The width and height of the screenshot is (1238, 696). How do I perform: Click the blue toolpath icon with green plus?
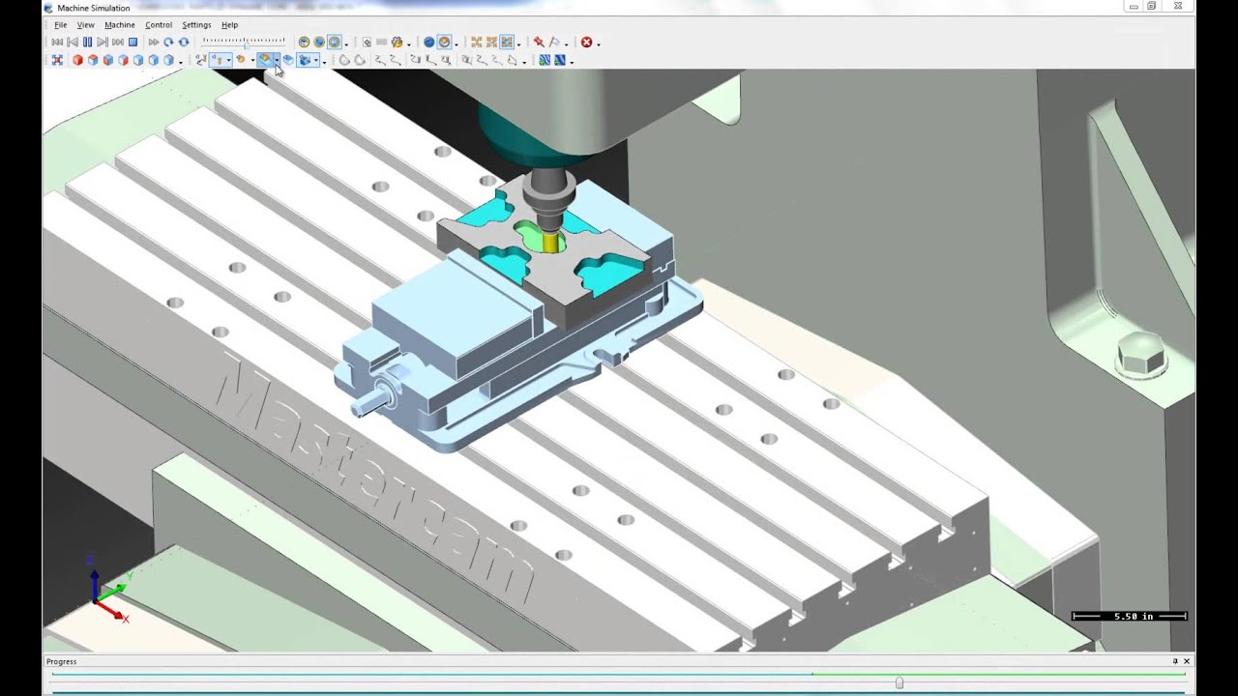click(545, 60)
